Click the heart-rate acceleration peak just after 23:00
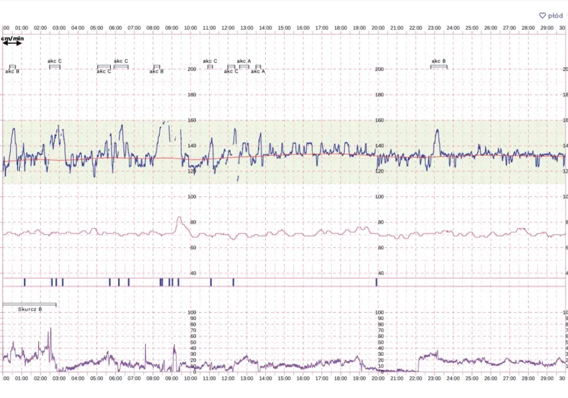Screen dimensions: 568x398 437,131
